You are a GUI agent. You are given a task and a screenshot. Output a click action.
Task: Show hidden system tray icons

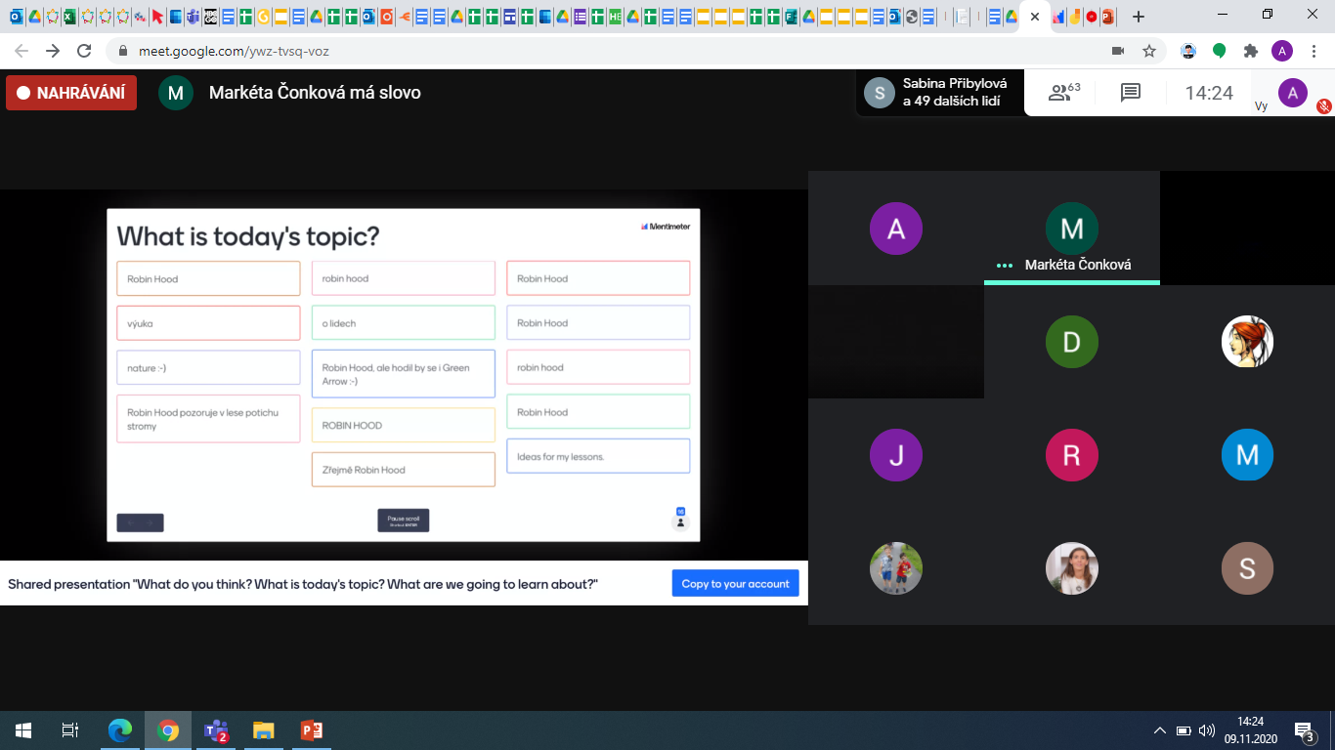click(1160, 730)
